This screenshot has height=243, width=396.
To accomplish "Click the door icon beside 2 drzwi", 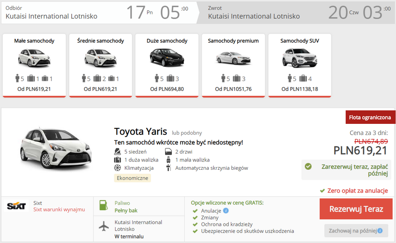I will point(168,152).
